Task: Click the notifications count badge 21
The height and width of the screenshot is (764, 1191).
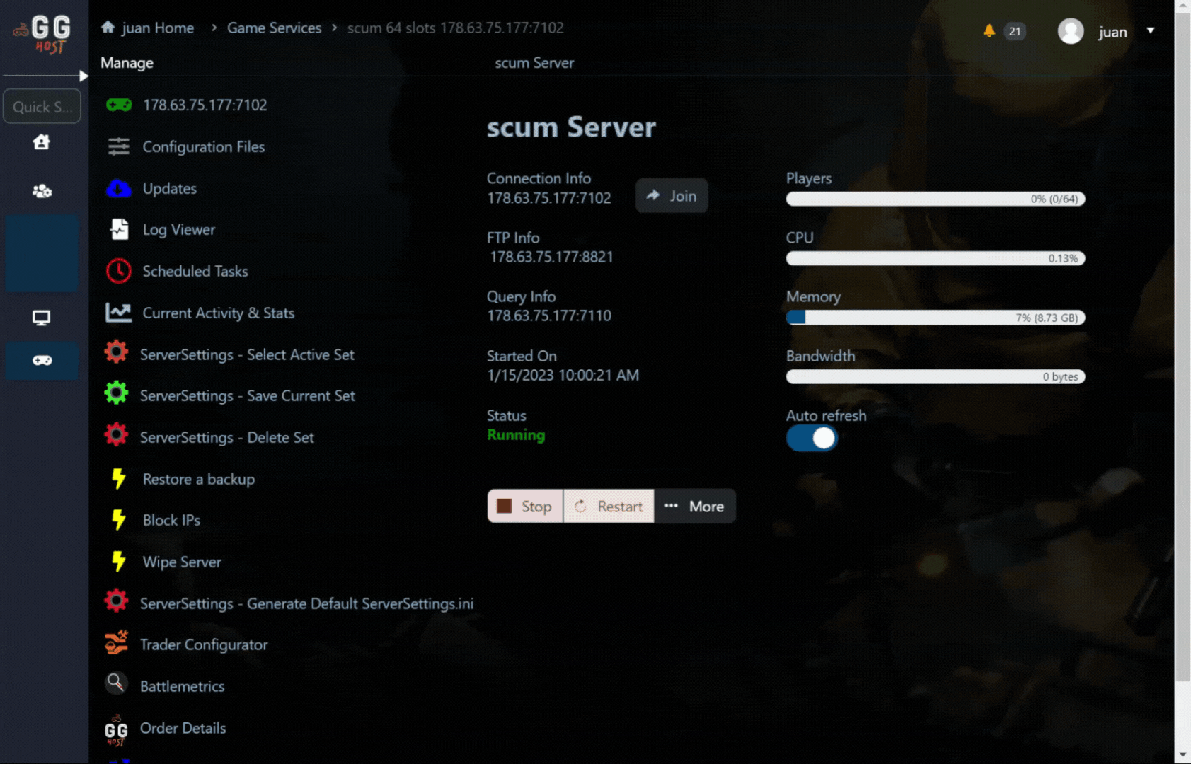Action: [x=1015, y=31]
